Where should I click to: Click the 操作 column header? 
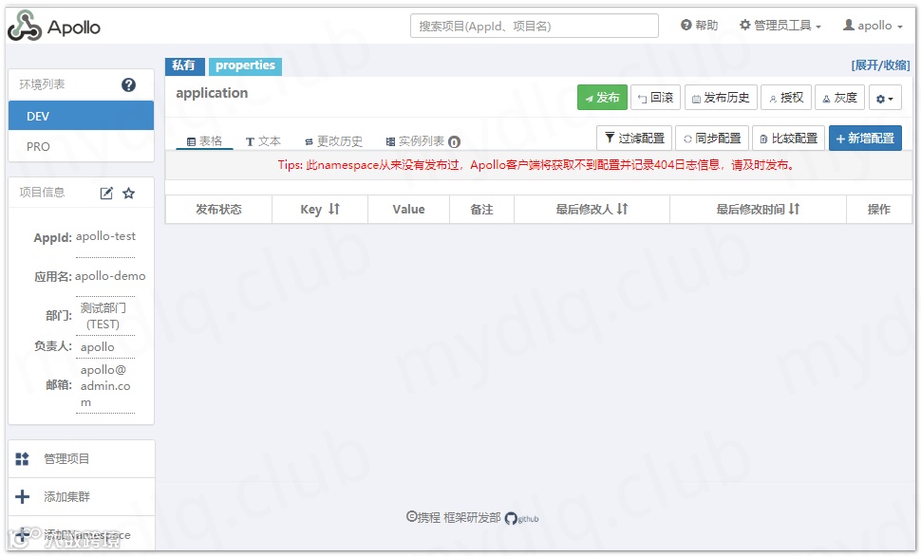878,209
